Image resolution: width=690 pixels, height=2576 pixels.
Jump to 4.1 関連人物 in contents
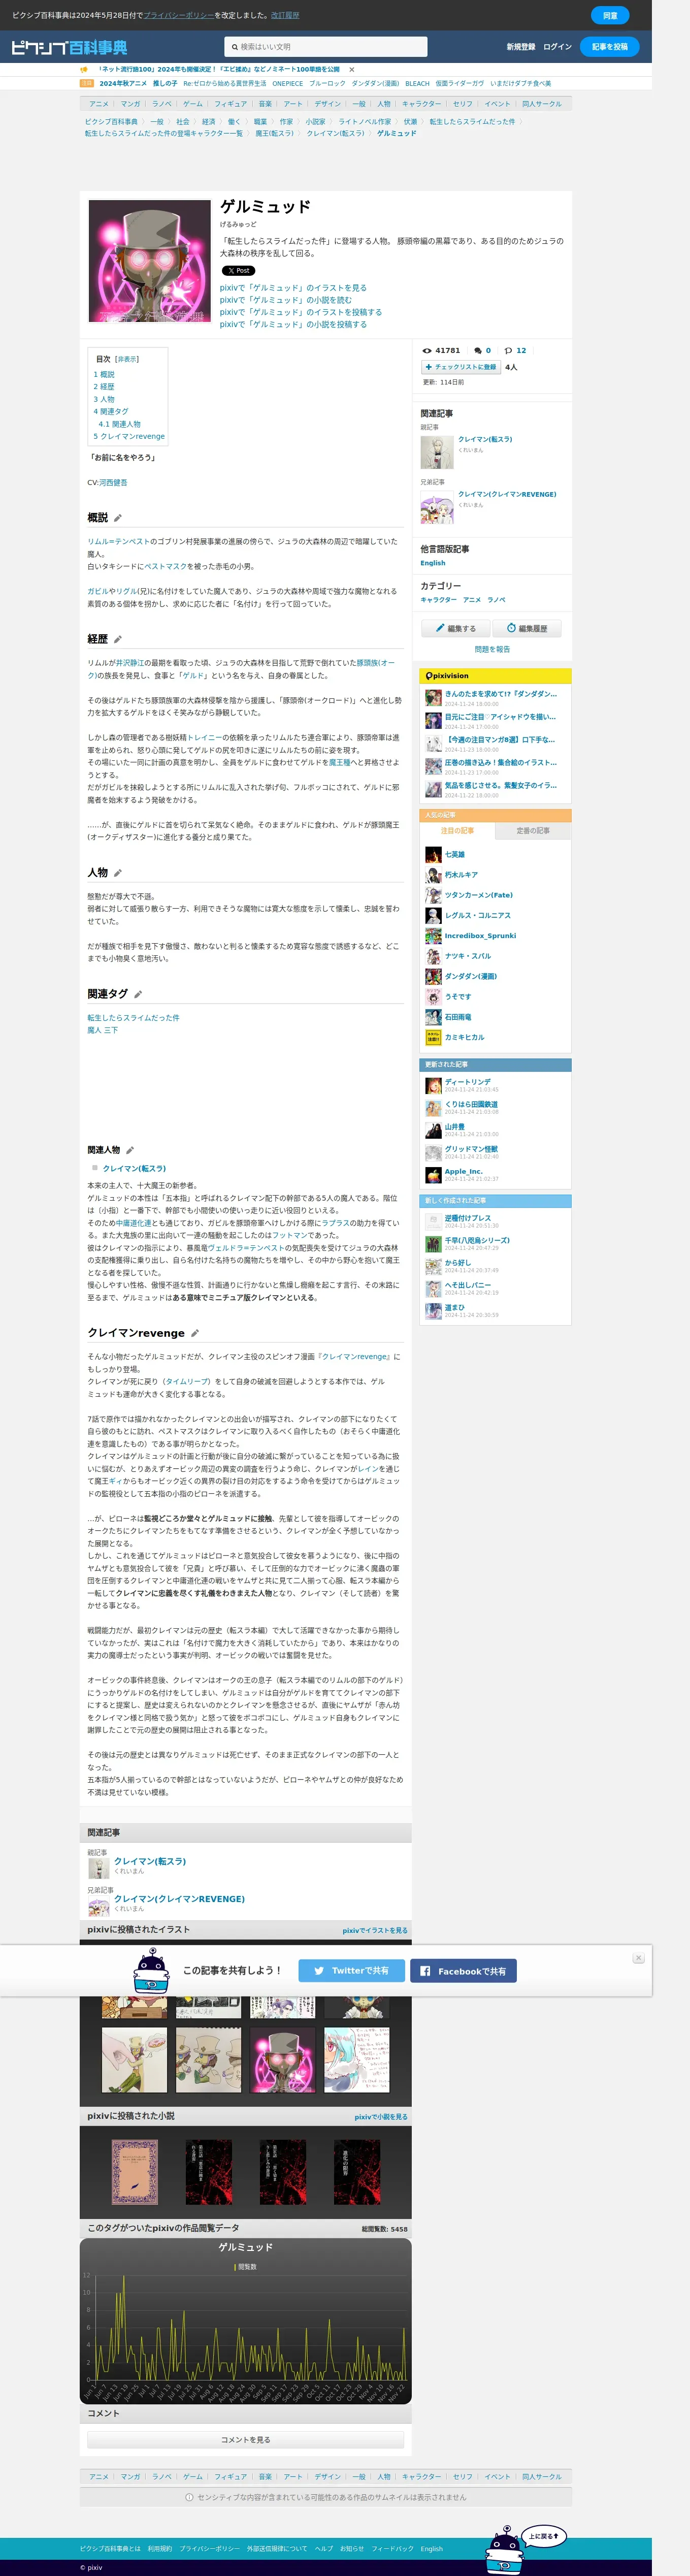click(x=119, y=424)
